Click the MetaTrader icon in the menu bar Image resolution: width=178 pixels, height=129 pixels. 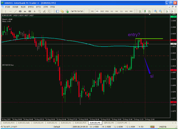point(3,7)
